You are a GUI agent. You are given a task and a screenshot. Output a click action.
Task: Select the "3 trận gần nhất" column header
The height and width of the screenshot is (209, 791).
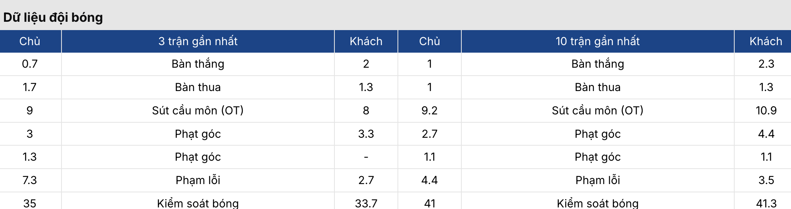(198, 41)
